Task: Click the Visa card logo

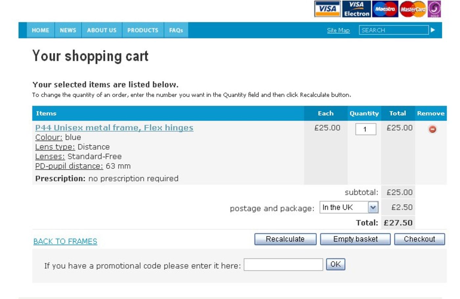Action: (x=327, y=9)
